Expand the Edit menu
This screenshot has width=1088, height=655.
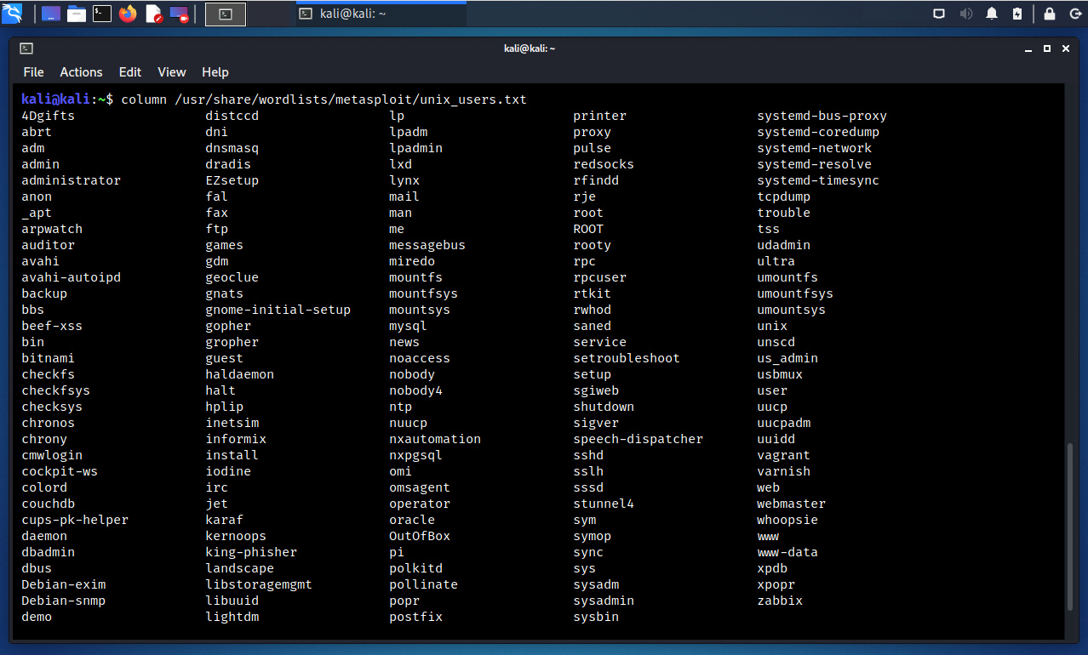pyautogui.click(x=130, y=72)
